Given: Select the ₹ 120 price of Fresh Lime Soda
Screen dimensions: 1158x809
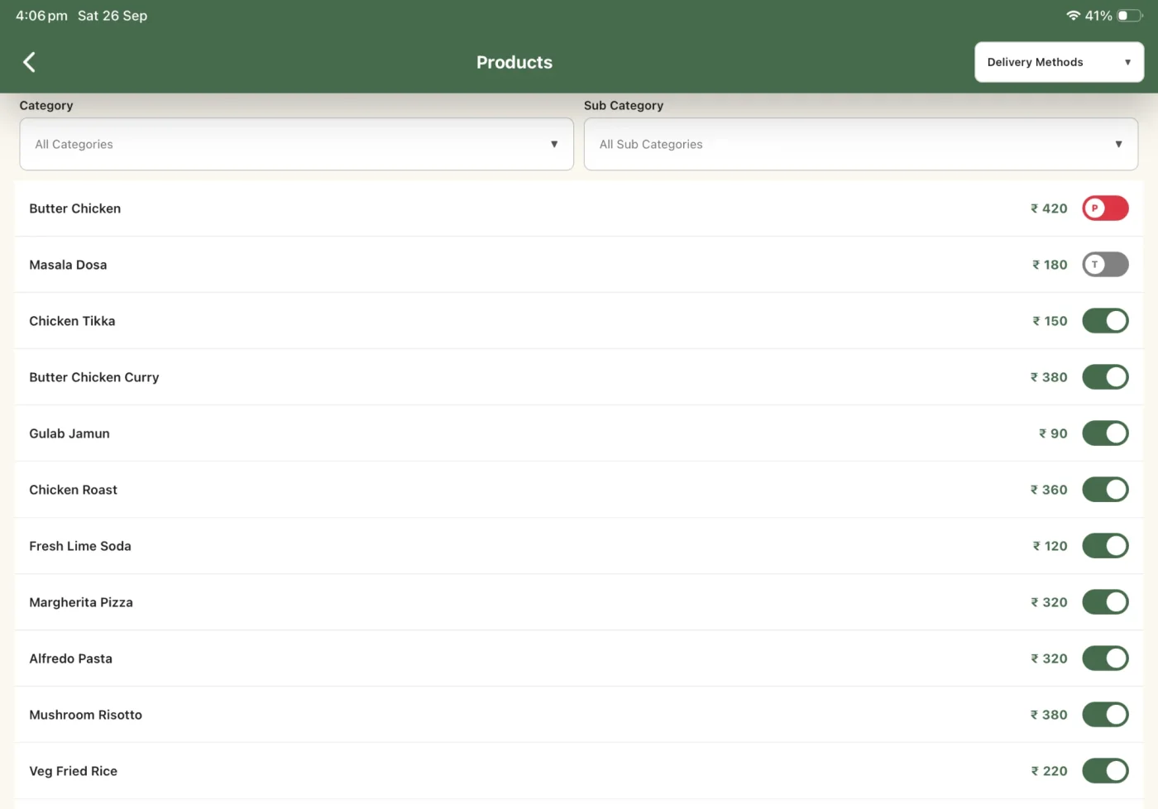Looking at the screenshot, I should [1050, 546].
